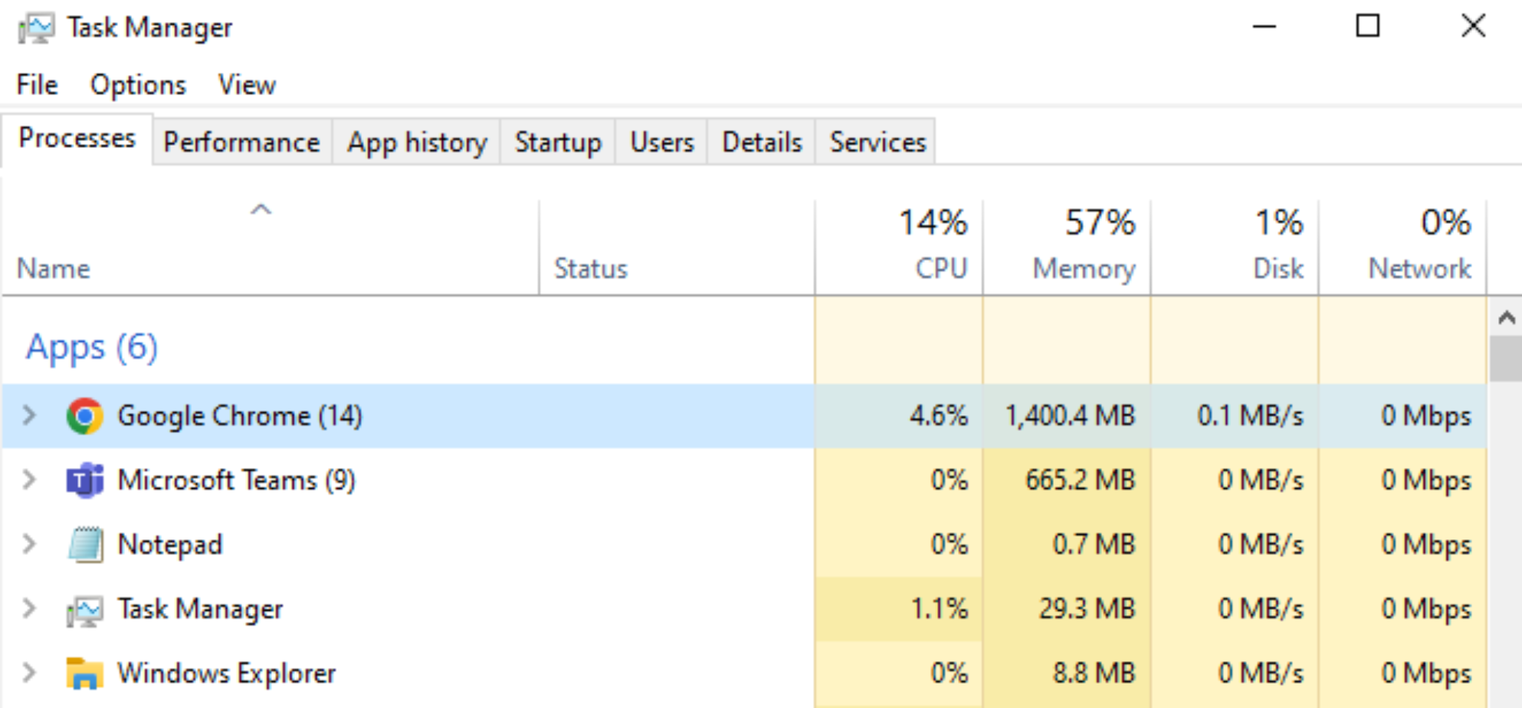The height and width of the screenshot is (708, 1522).
Task: Select the Microsoft Teams (9) row name
Action: click(x=237, y=481)
